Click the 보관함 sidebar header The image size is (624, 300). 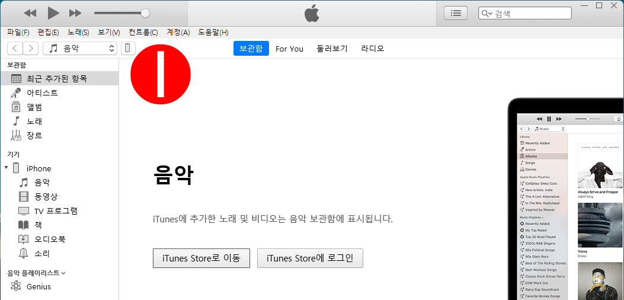(17, 65)
